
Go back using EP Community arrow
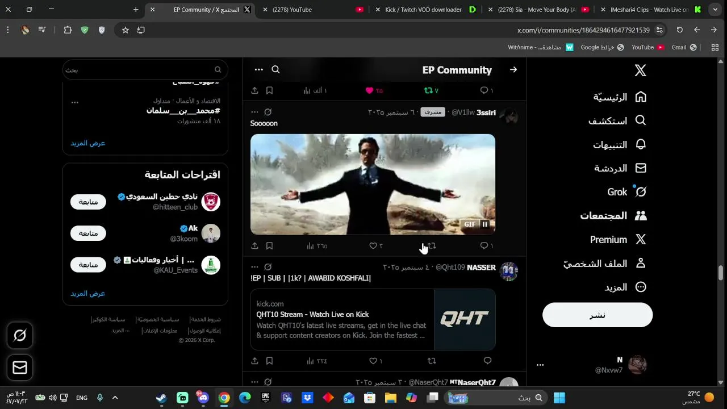tap(513, 70)
